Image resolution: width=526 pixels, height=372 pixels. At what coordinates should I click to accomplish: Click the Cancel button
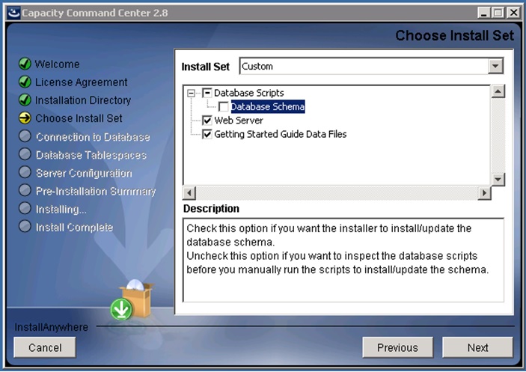(45, 347)
